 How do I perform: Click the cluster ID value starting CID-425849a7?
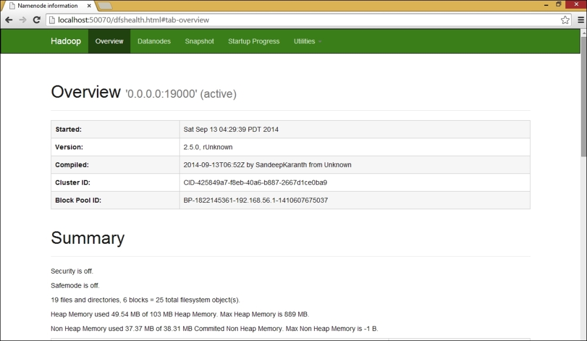click(255, 183)
